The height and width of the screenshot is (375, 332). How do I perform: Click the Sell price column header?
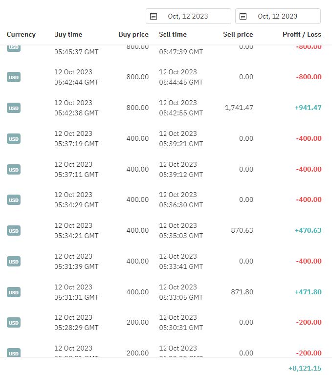238,35
